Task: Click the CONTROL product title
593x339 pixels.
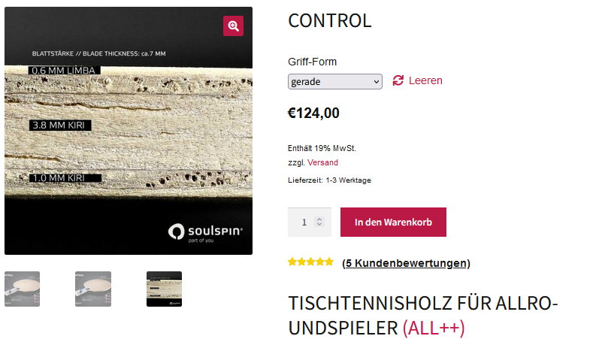Action: pos(330,21)
